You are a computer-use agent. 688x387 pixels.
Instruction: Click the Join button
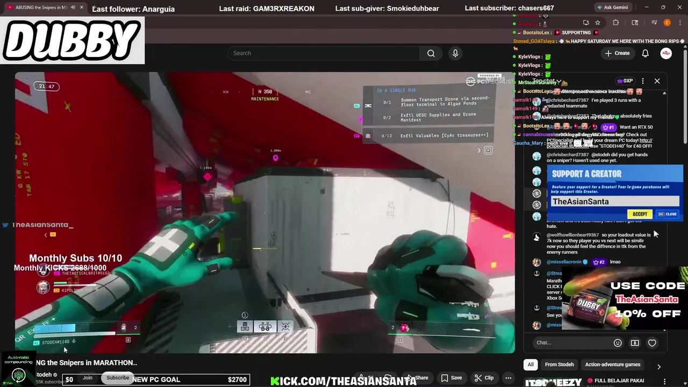coord(87,378)
